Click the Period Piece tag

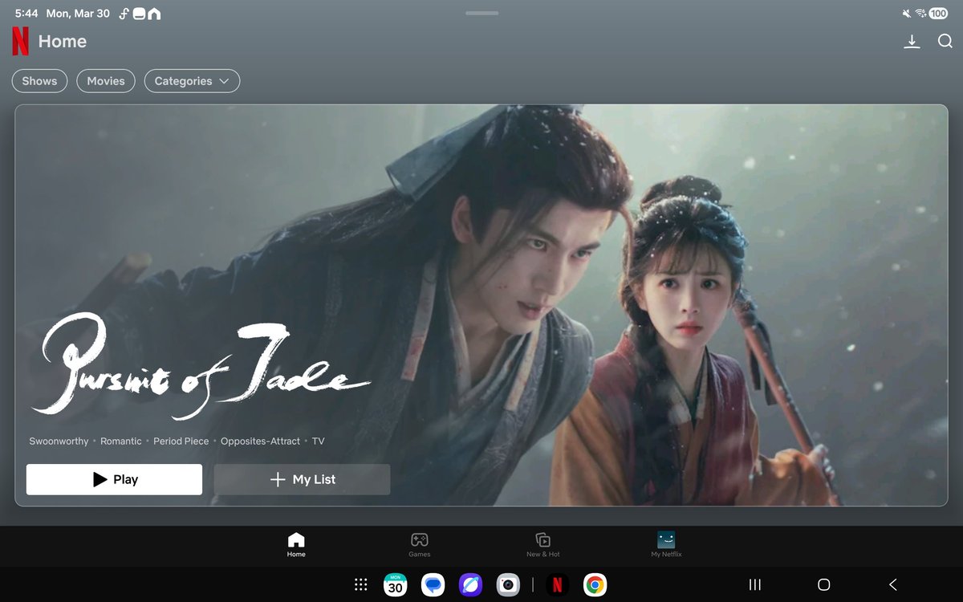[x=181, y=441]
